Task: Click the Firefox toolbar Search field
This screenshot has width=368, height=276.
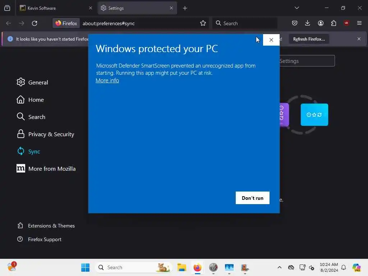Action: click(x=245, y=23)
